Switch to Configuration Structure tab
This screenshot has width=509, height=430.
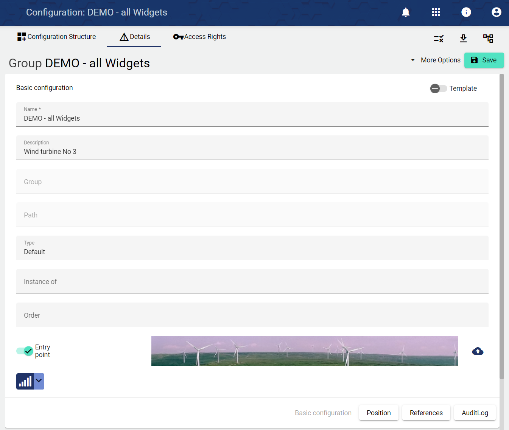pyautogui.click(x=57, y=37)
